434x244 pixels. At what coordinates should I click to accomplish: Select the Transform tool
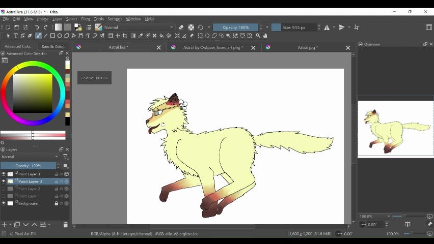pyautogui.click(x=111, y=36)
